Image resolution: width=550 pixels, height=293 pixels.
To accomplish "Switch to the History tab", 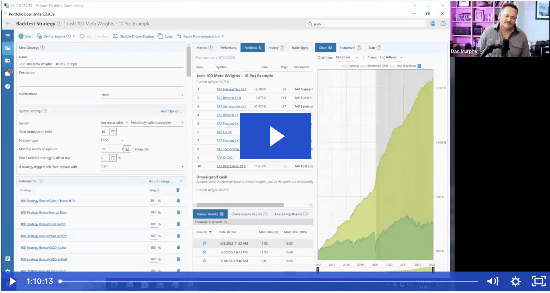I will point(276,47).
